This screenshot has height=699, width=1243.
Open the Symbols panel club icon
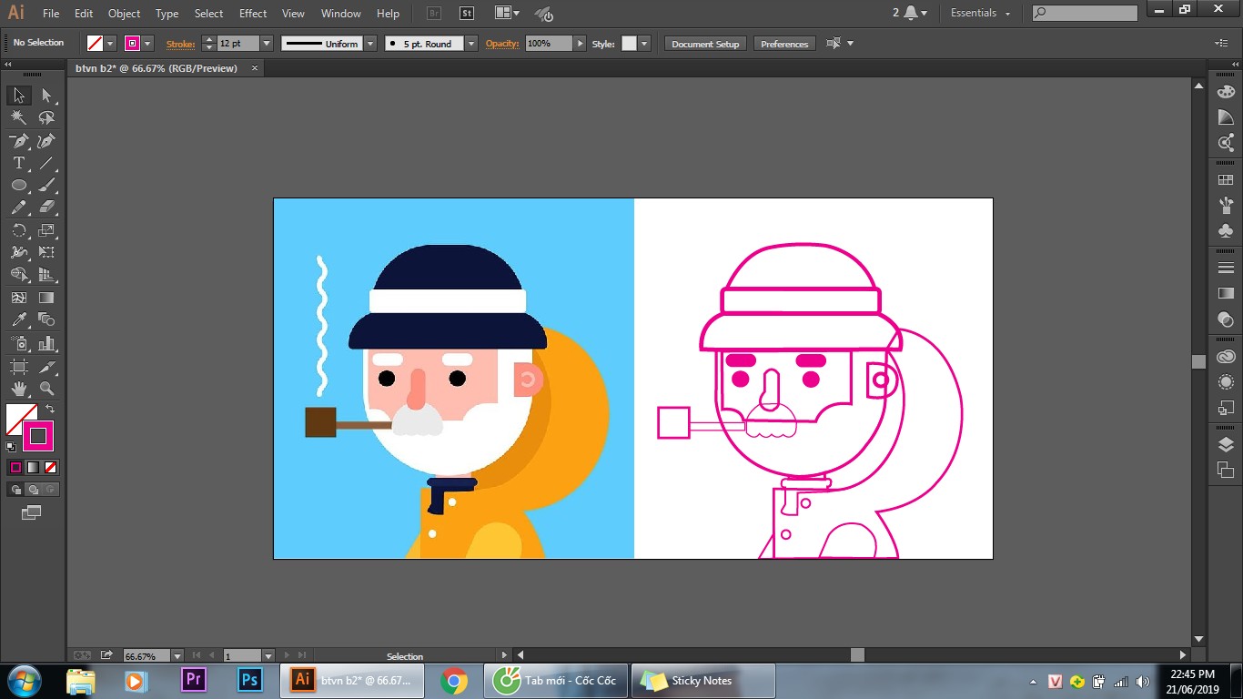point(1226,230)
